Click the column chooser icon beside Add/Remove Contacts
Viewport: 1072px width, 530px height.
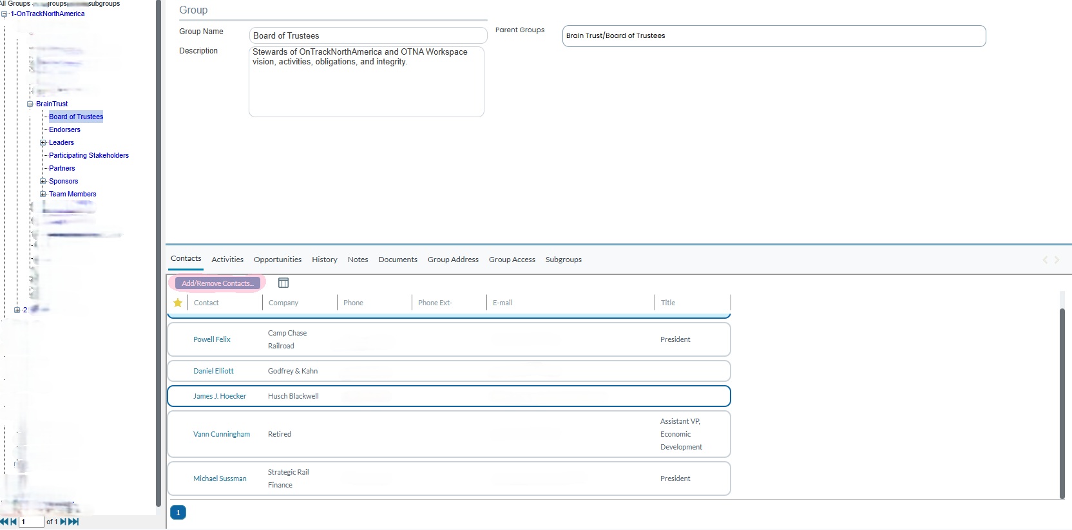click(x=283, y=283)
